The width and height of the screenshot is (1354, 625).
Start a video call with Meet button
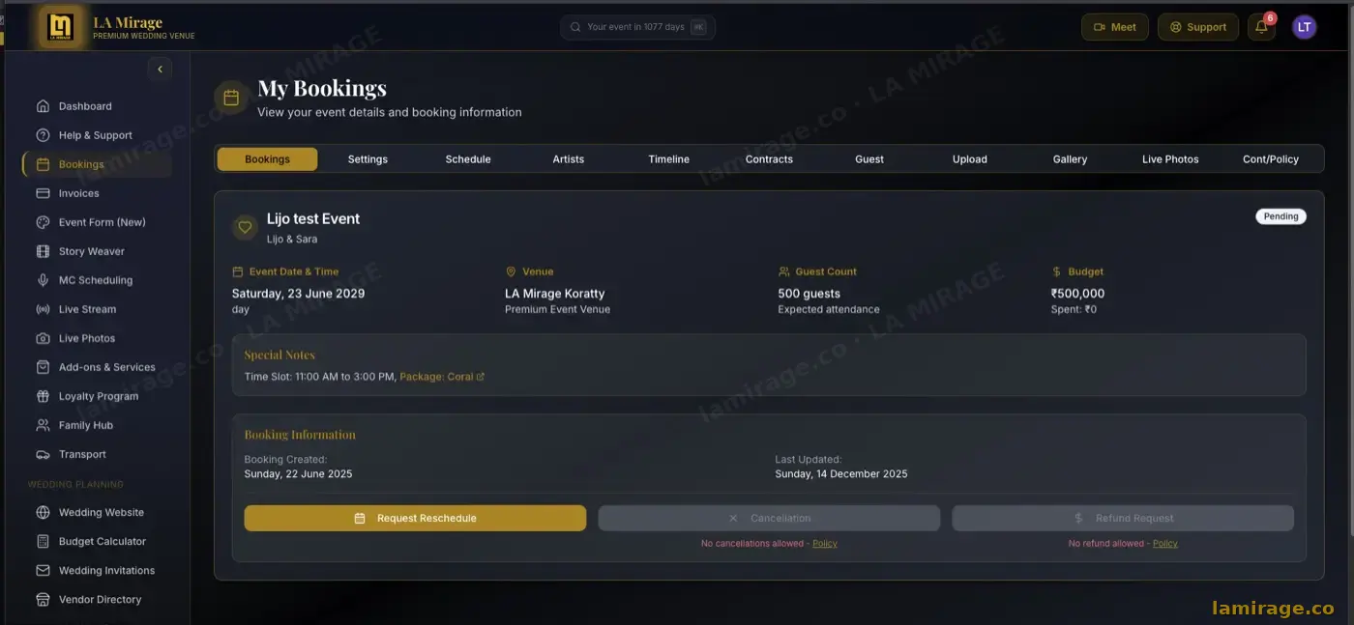click(1115, 27)
